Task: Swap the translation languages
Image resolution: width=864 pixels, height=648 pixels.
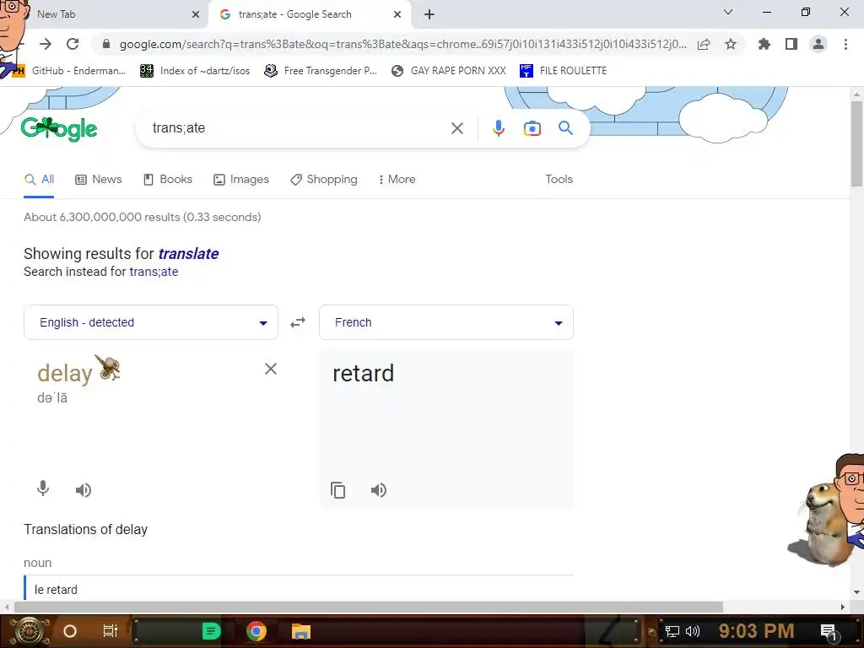Action: pos(298,322)
